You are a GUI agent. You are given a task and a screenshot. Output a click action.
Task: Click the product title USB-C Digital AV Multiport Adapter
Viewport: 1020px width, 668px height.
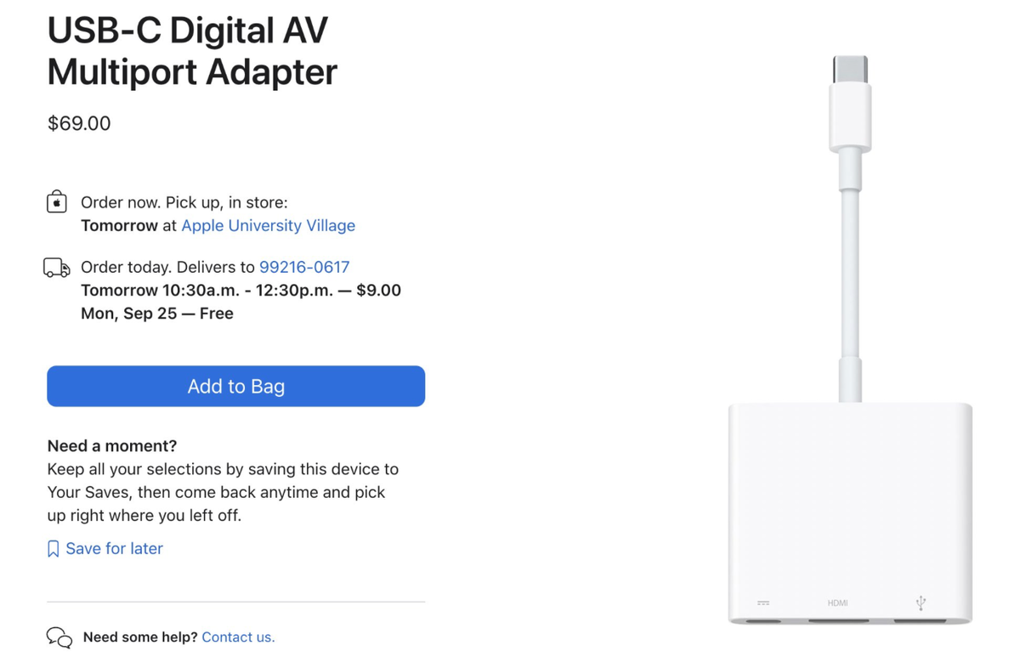(x=192, y=51)
